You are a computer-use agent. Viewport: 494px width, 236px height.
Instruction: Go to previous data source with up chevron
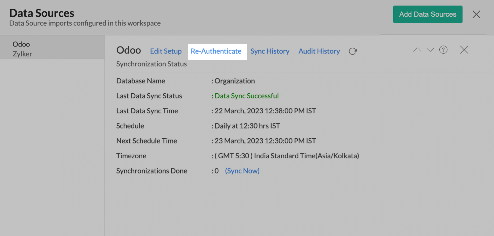(x=417, y=50)
